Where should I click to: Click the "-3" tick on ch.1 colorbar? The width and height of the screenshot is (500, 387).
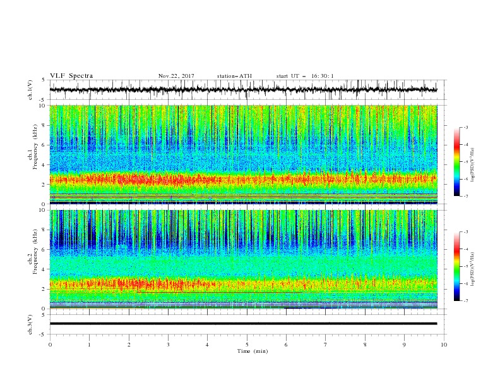coord(465,127)
